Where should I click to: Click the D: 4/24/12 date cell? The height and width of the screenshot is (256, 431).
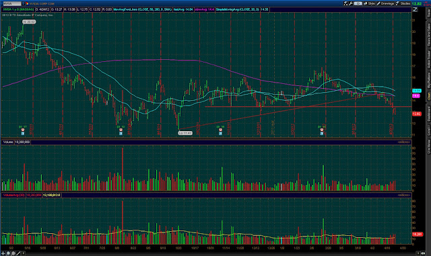coord(42,9)
